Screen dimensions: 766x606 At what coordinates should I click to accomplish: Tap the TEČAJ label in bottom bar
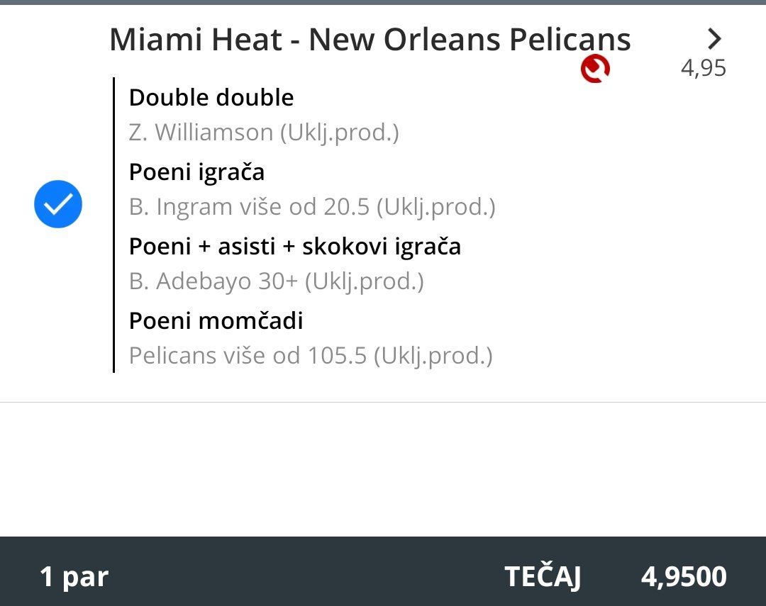pos(543,576)
